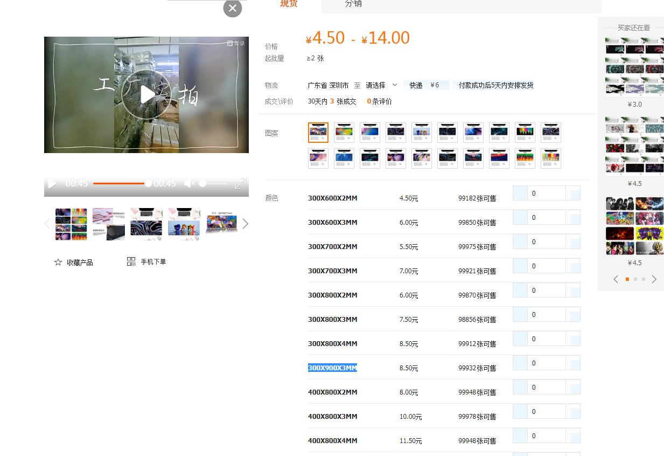Switch to the 现货 tab
The image size is (664, 456).
pyautogui.click(x=289, y=4)
